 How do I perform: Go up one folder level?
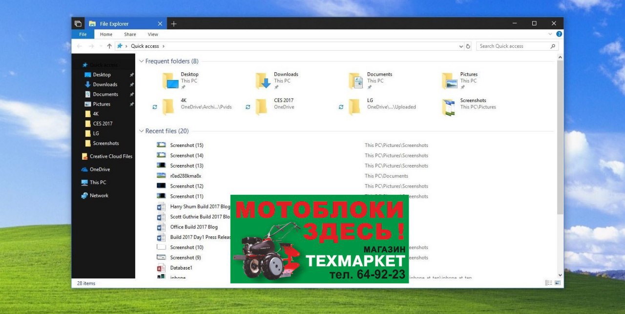(109, 46)
